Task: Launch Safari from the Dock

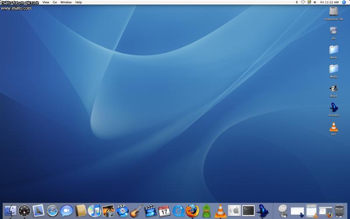Action: (52, 211)
